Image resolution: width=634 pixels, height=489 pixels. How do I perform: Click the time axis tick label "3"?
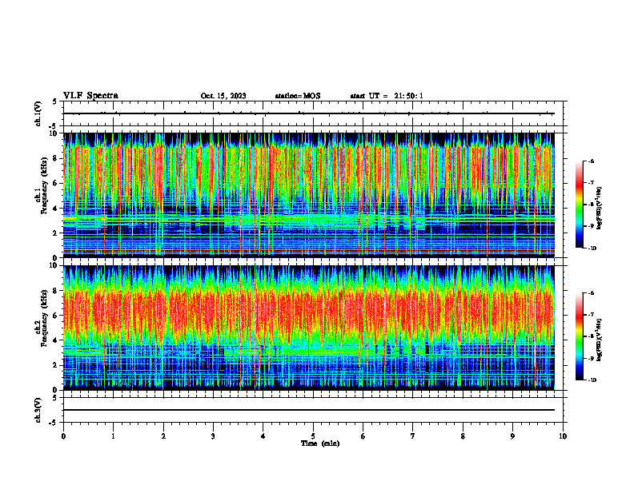click(x=213, y=436)
